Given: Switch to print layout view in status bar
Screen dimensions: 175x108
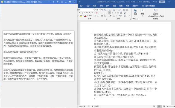Looking at the screenshot, I should pyautogui.click(x=159, y=106).
